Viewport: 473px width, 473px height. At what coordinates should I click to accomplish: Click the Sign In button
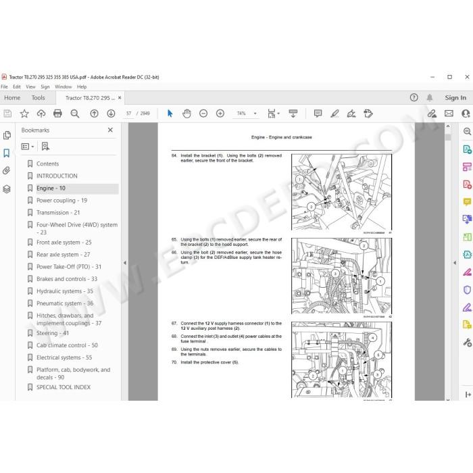(455, 98)
